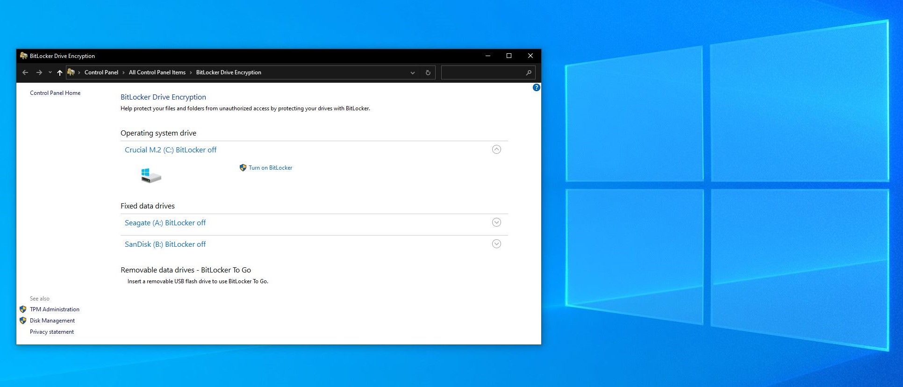
Task: Minimize the BitLocker Drive Encryption window
Action: click(x=488, y=56)
